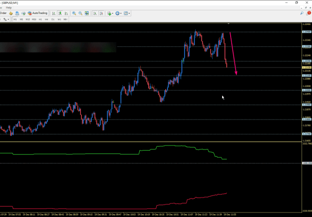Click the chart templates icon
Screen dimensions: 312x217
pyautogui.click(x=126, y=13)
